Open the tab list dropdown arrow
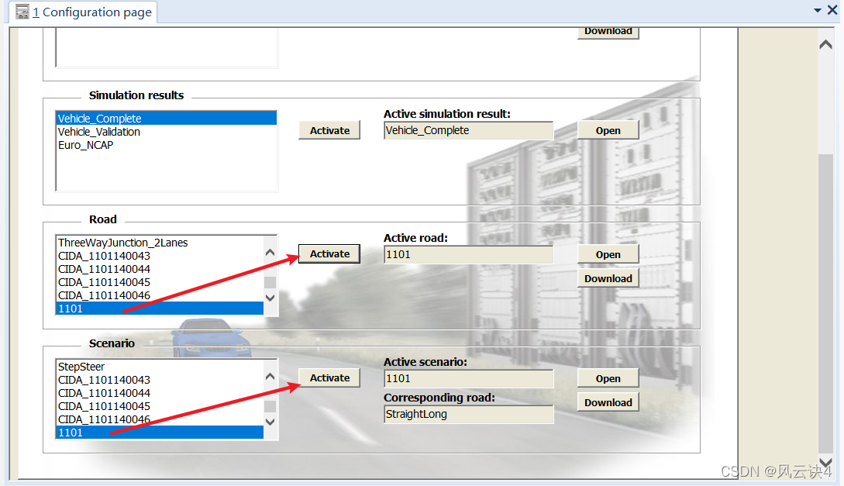844x486 pixels. (817, 10)
